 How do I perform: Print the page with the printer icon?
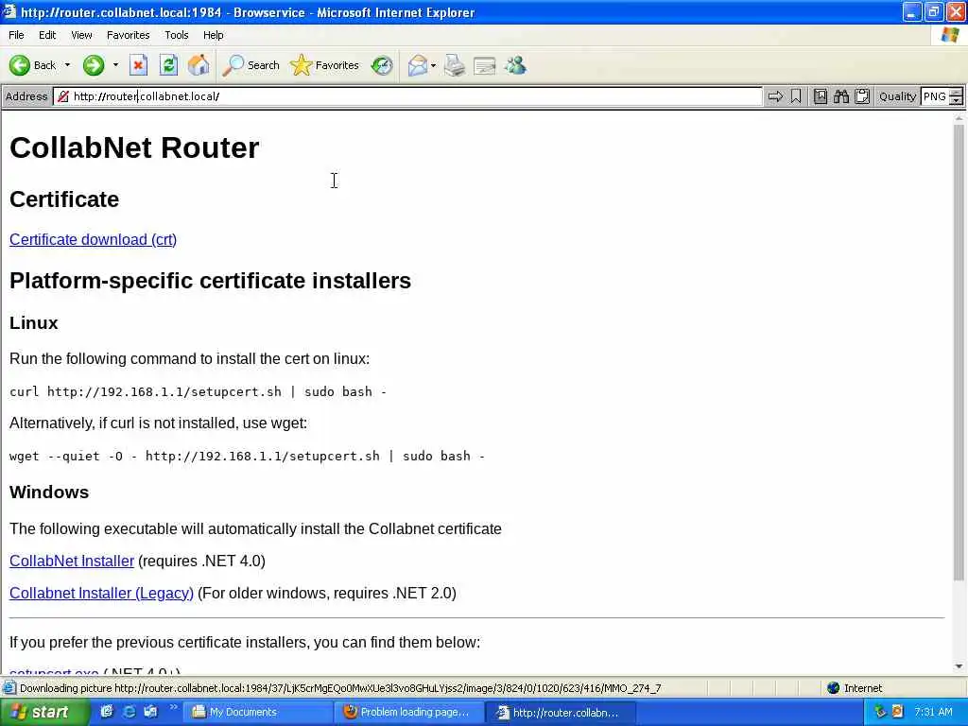tap(455, 65)
